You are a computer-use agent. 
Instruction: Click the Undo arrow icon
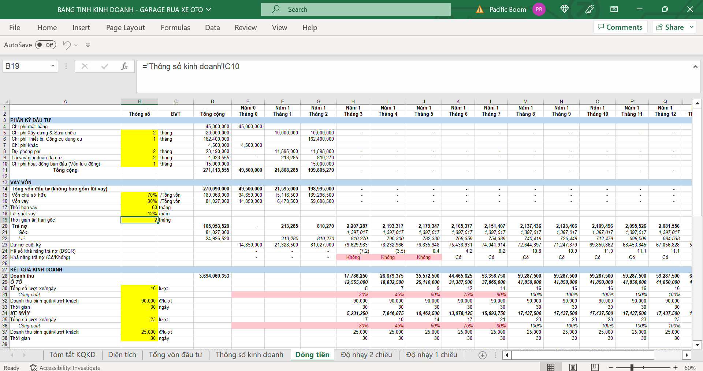[67, 45]
